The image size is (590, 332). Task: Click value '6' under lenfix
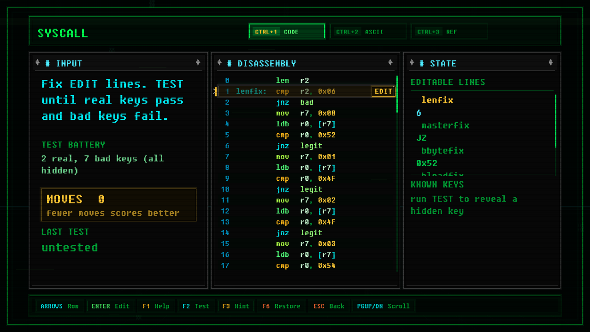coord(419,113)
